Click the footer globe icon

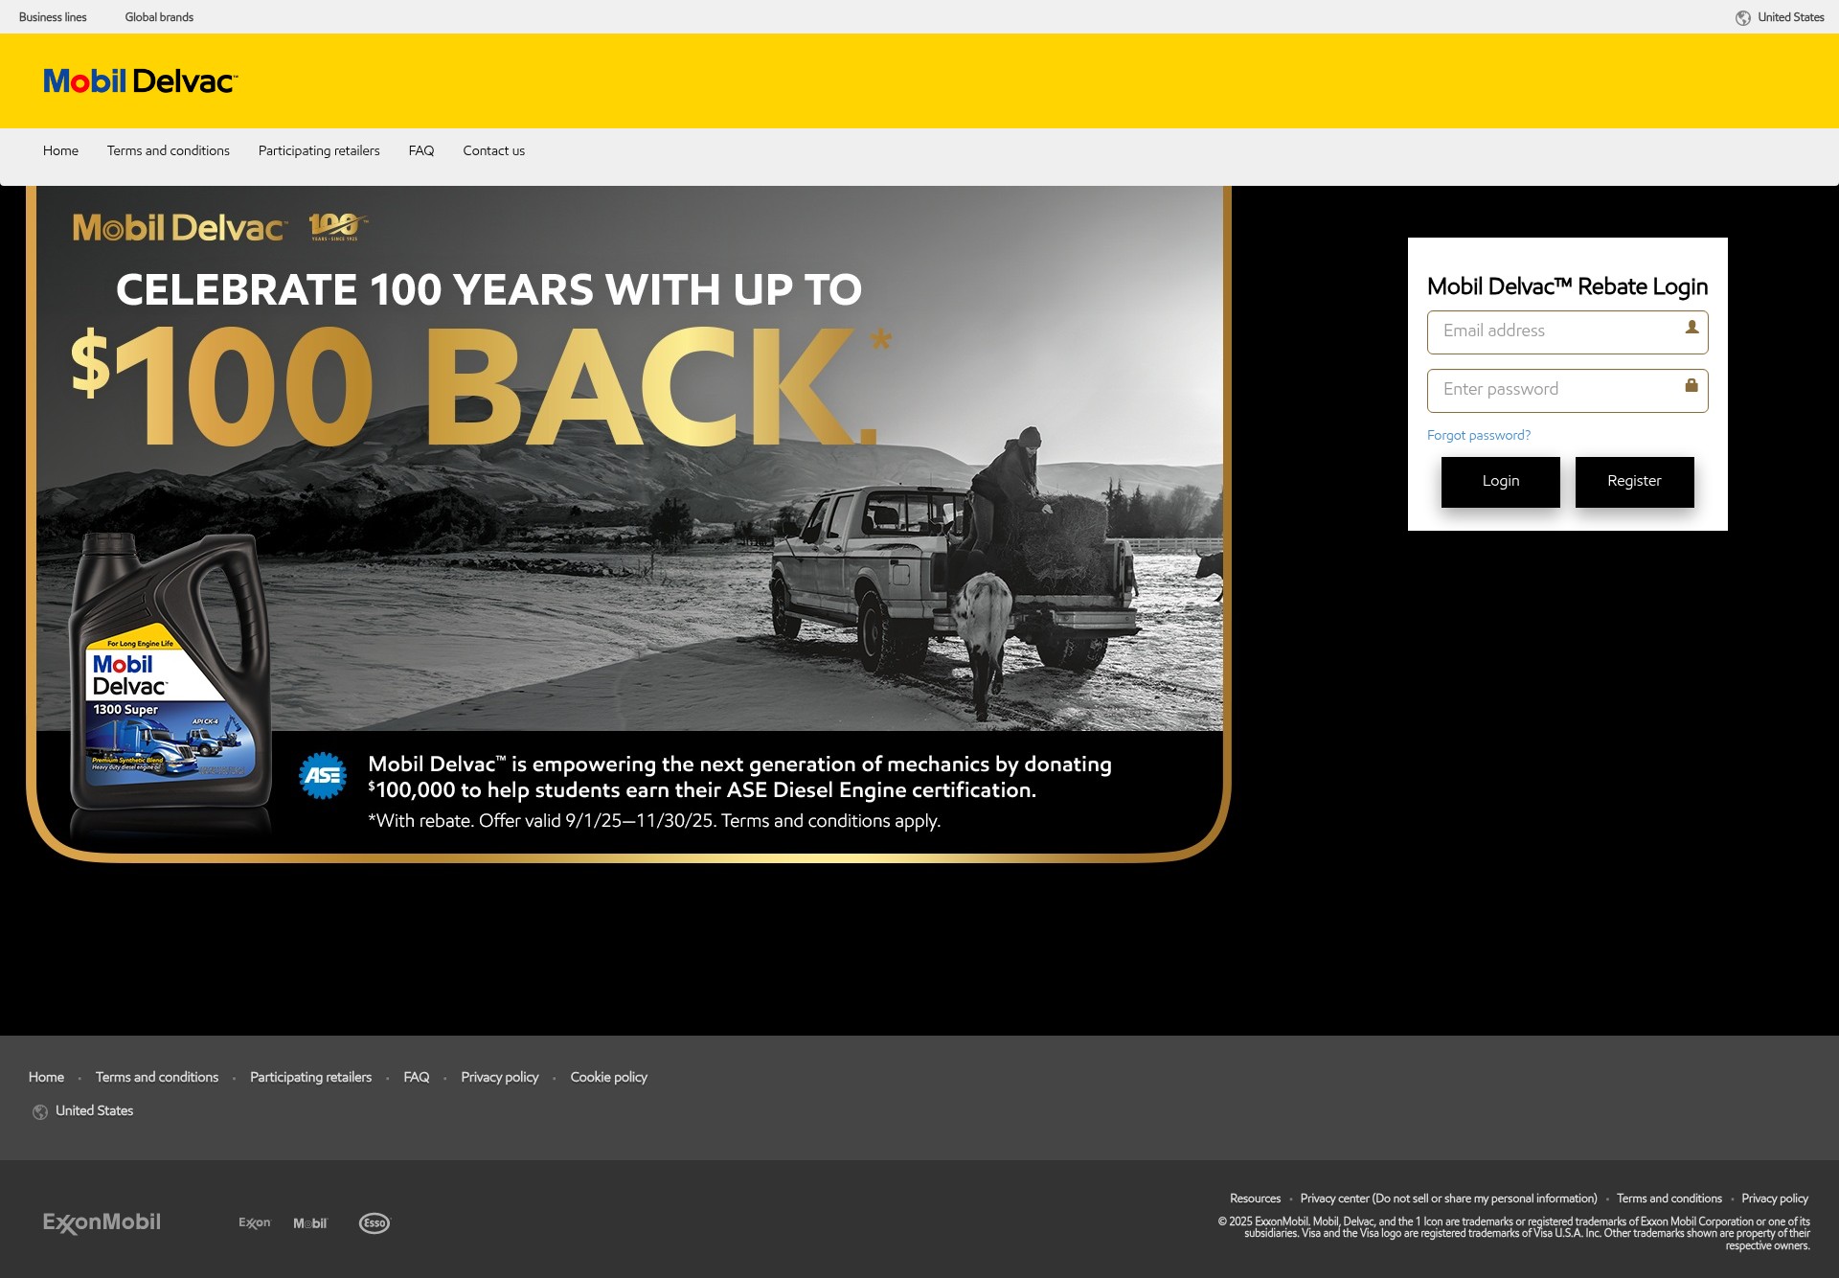point(40,1112)
